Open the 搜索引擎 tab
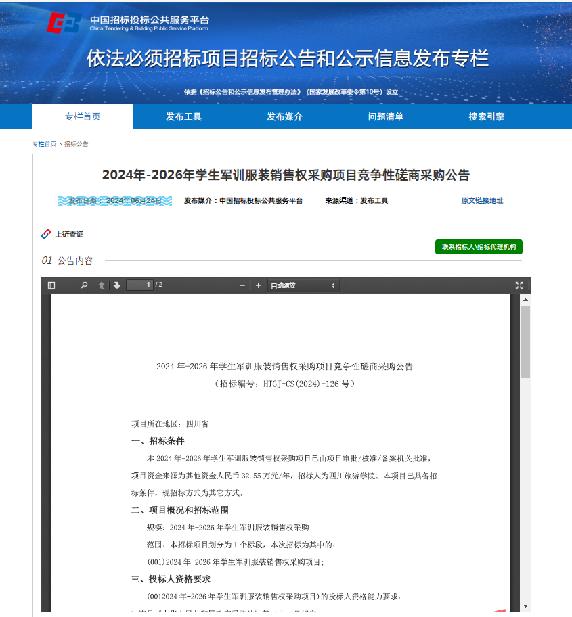 487,116
